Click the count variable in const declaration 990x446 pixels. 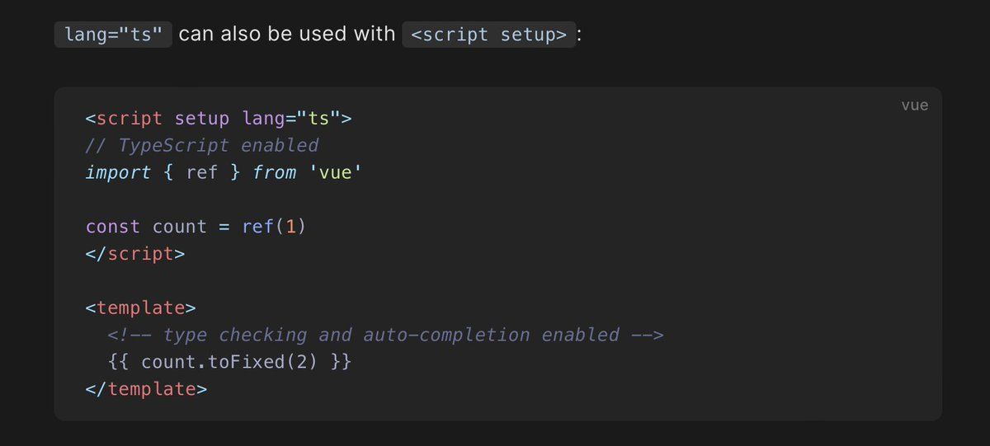(180, 227)
